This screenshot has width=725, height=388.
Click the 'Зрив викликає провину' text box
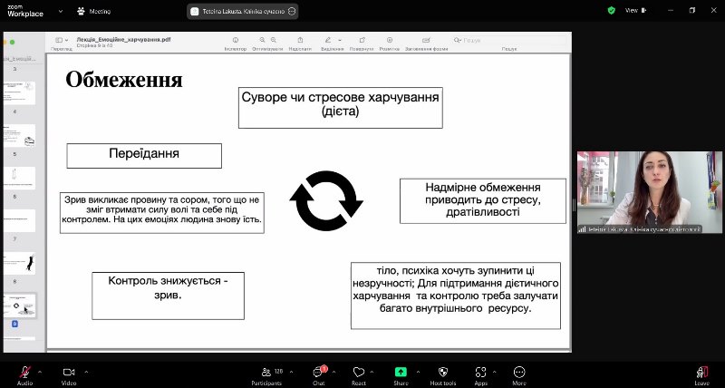pyautogui.click(x=162, y=213)
